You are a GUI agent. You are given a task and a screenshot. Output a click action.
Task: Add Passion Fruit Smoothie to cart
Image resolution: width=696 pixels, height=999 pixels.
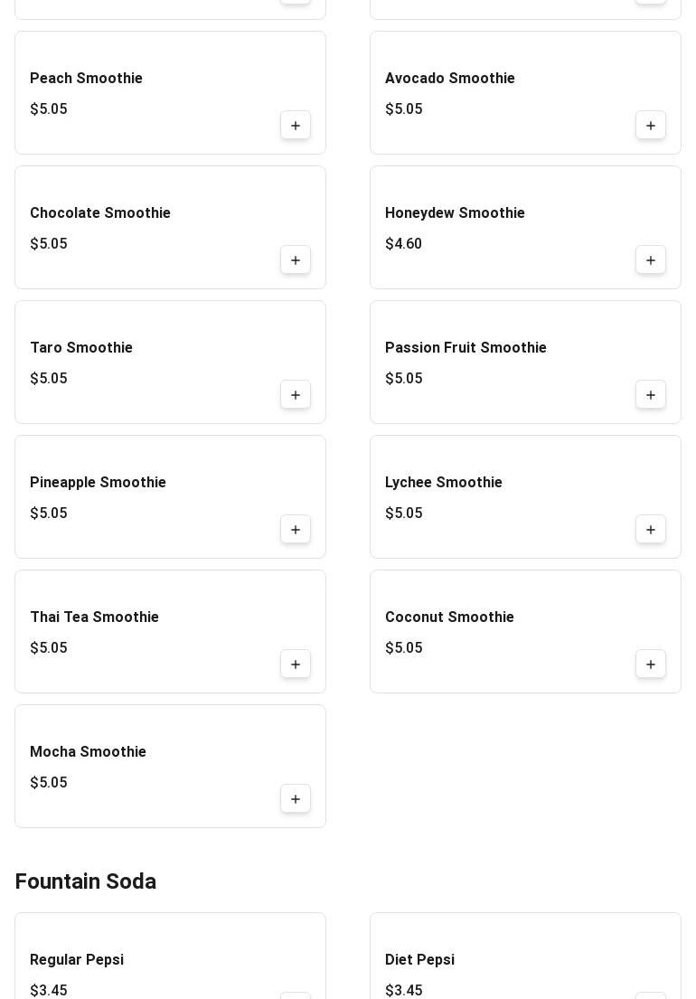651,395
